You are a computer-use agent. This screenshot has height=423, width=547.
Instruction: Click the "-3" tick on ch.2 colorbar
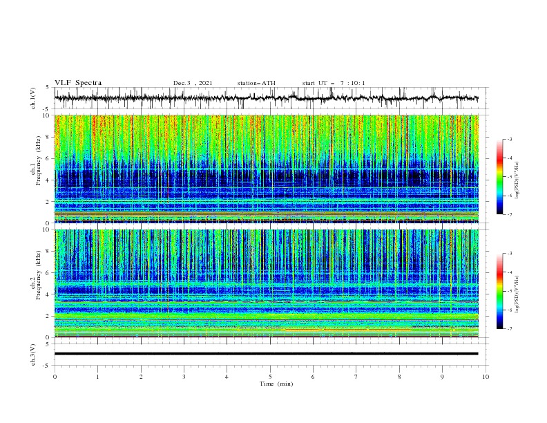pyautogui.click(x=509, y=254)
